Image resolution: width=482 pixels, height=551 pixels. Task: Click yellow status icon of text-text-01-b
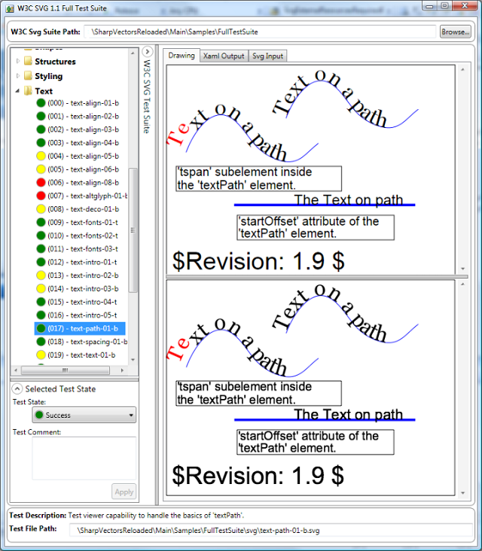[x=41, y=355]
